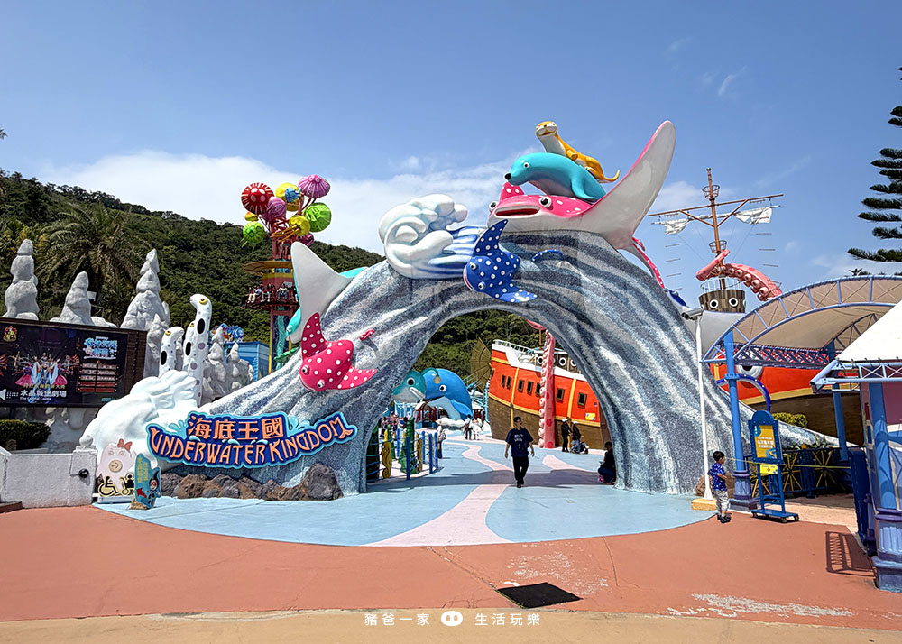Screen dimensions: 902x644
Task: Expand the wave sculpture above the arch
Action: [419, 230]
